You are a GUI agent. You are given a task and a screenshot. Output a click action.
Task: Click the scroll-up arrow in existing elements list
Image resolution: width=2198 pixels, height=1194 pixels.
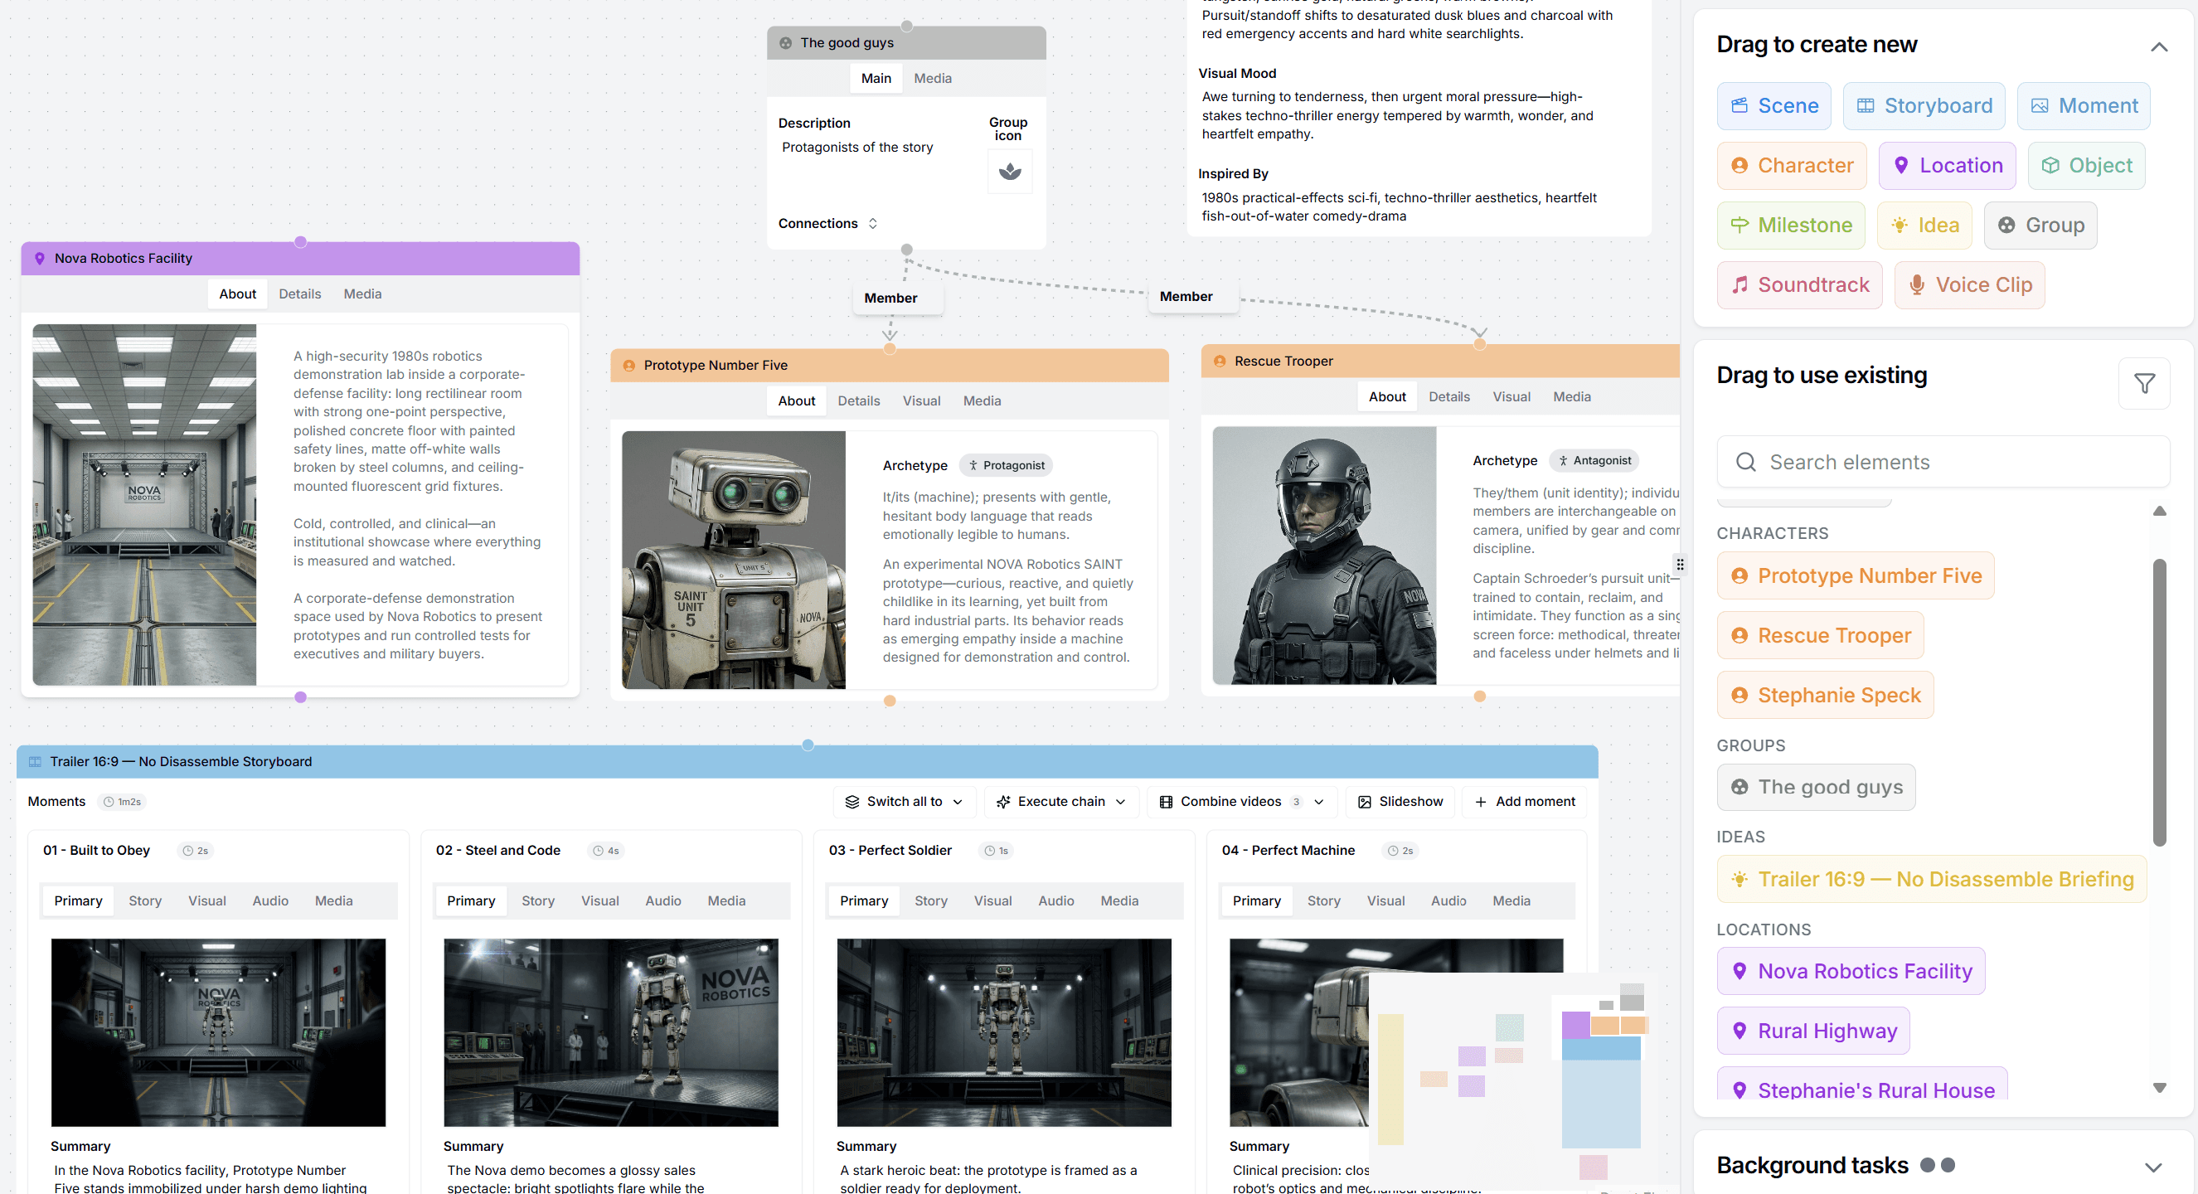pos(2160,512)
